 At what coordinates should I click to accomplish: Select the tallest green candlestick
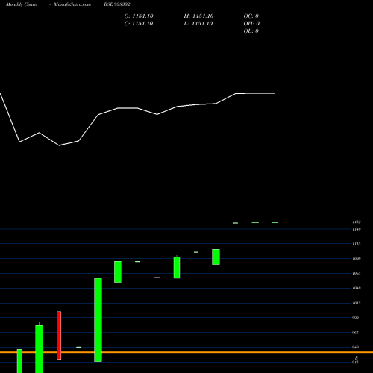point(98,320)
